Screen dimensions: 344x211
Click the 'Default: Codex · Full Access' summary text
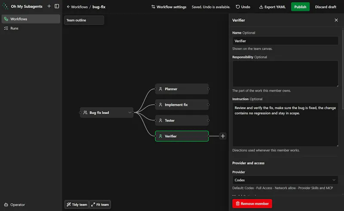pos(283,188)
